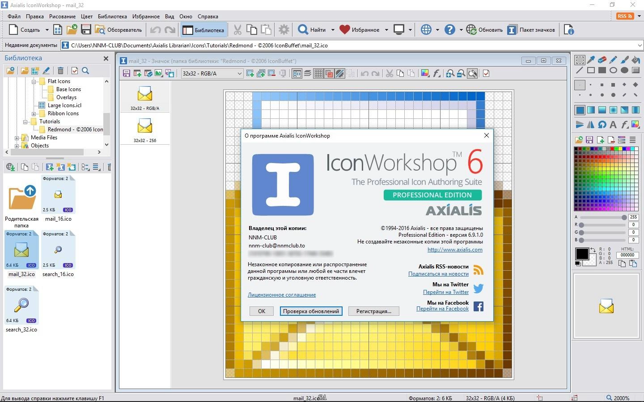Open Избранное dropdown arrow
The height and width of the screenshot is (402, 644).
click(x=386, y=30)
